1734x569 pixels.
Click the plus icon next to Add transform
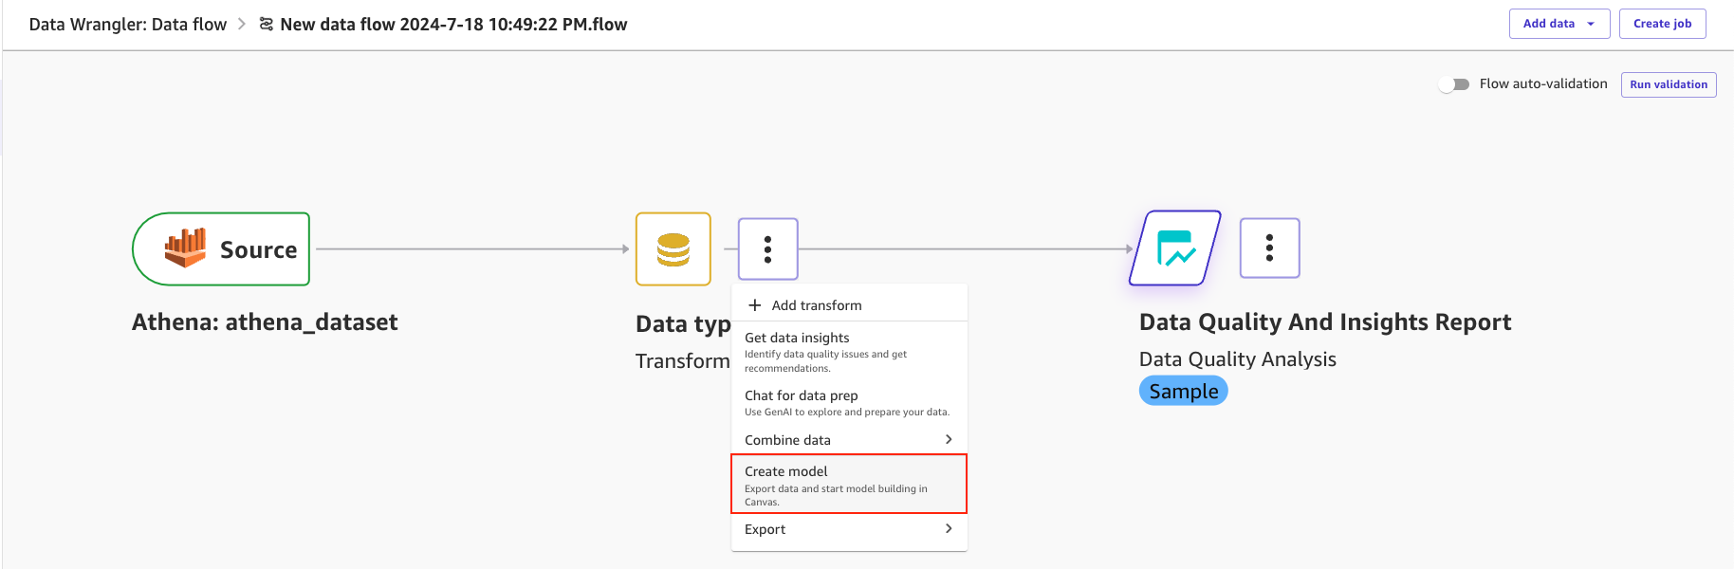tap(755, 305)
